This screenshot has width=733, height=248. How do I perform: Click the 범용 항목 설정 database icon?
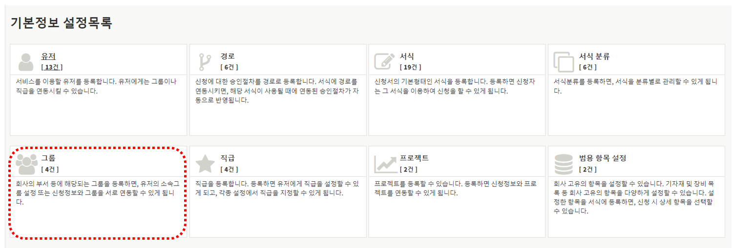tap(564, 164)
